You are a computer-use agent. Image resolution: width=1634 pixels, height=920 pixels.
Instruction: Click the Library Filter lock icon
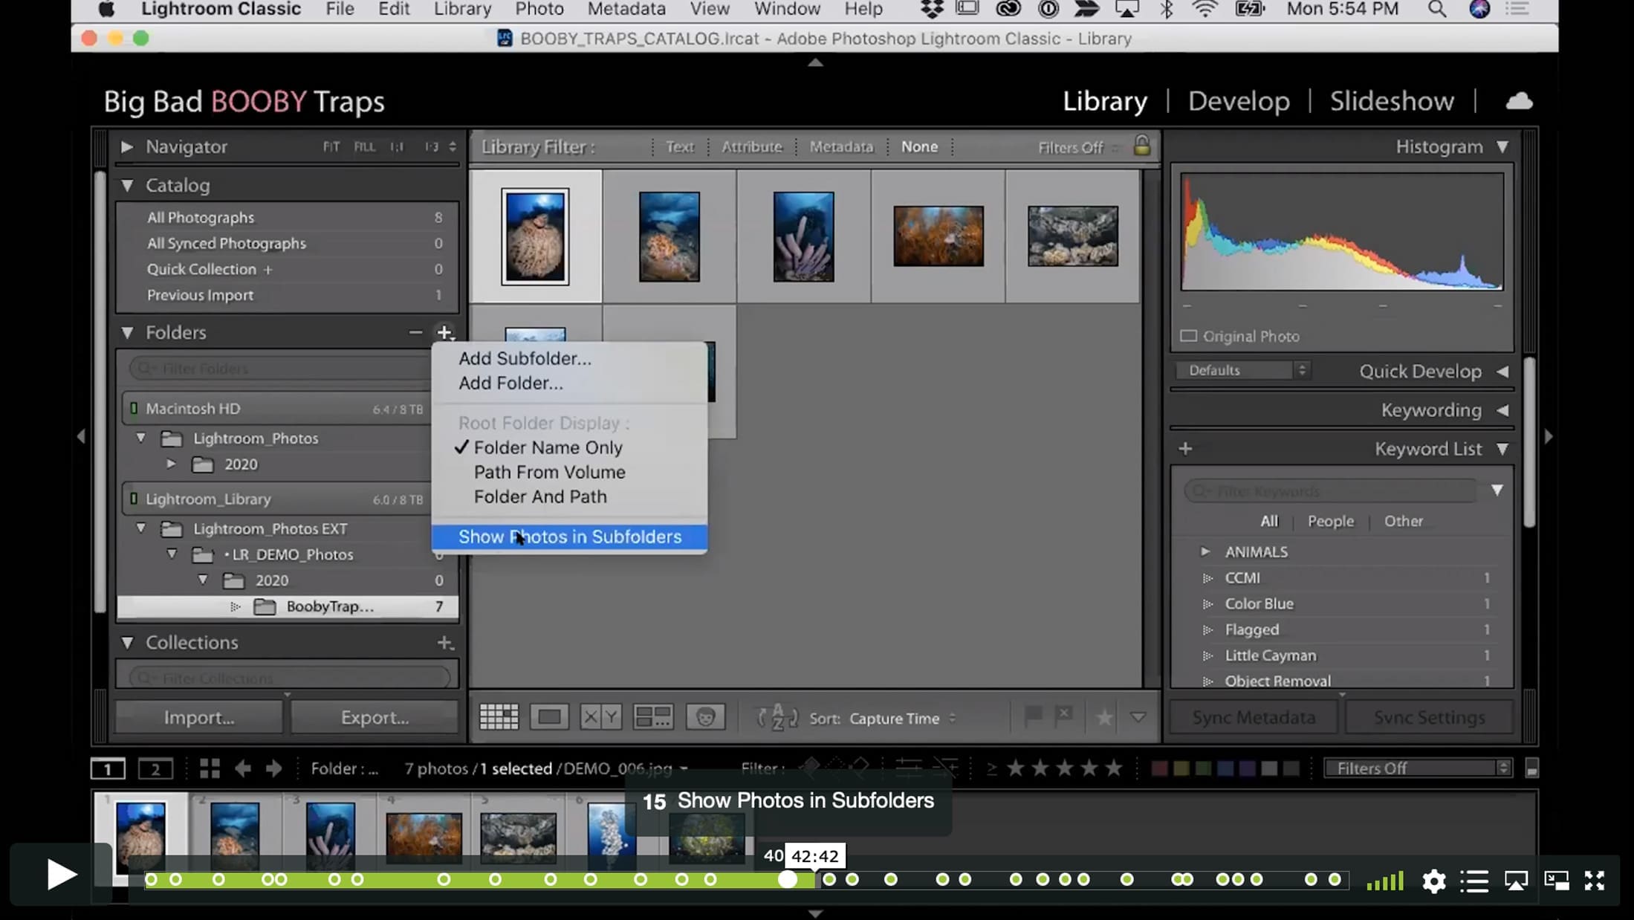1141,146
